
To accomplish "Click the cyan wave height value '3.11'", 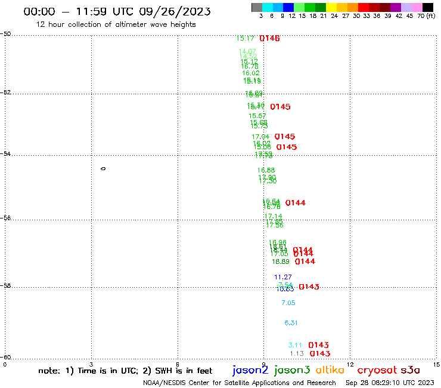I will coord(295,345).
